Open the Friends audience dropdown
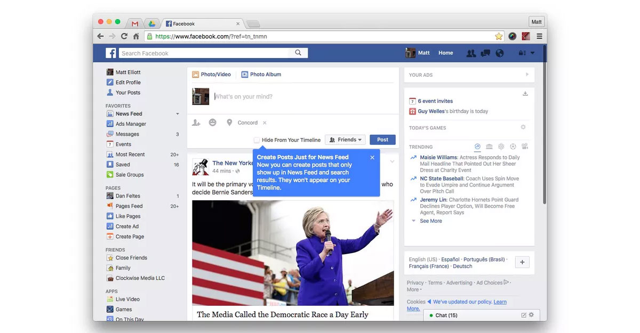This screenshot has width=640, height=333. [x=345, y=140]
